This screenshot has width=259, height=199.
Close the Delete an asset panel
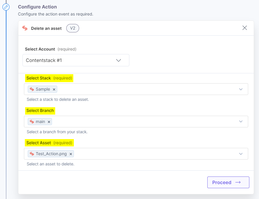[x=245, y=28]
